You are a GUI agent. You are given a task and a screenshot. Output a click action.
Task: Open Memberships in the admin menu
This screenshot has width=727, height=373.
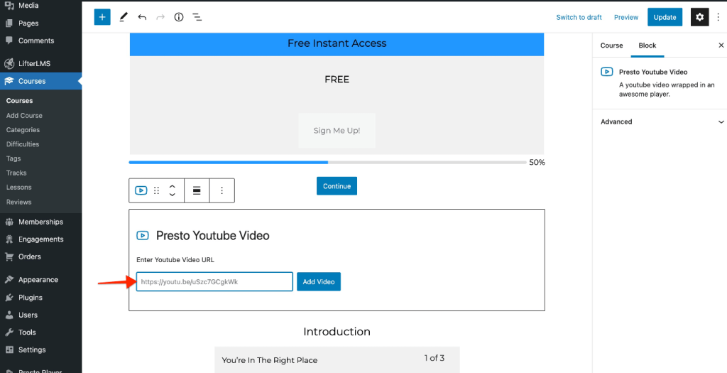click(40, 222)
